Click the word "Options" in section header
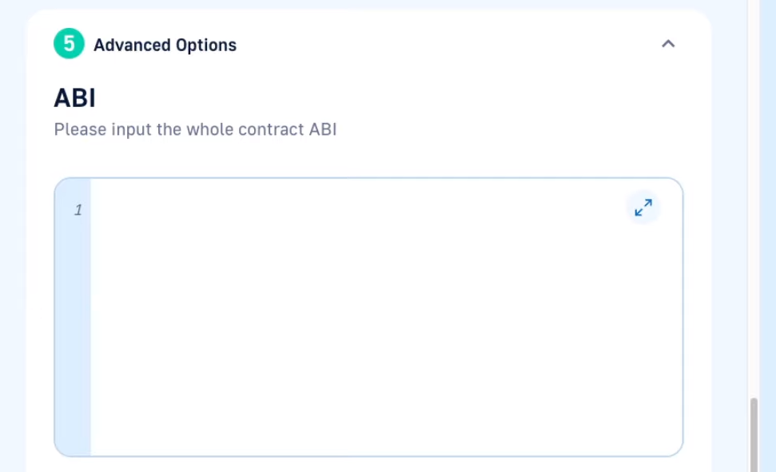This screenshot has width=776, height=472. [x=206, y=45]
